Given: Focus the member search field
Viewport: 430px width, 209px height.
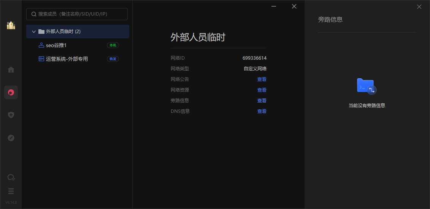Looking at the screenshot, I should 77,14.
